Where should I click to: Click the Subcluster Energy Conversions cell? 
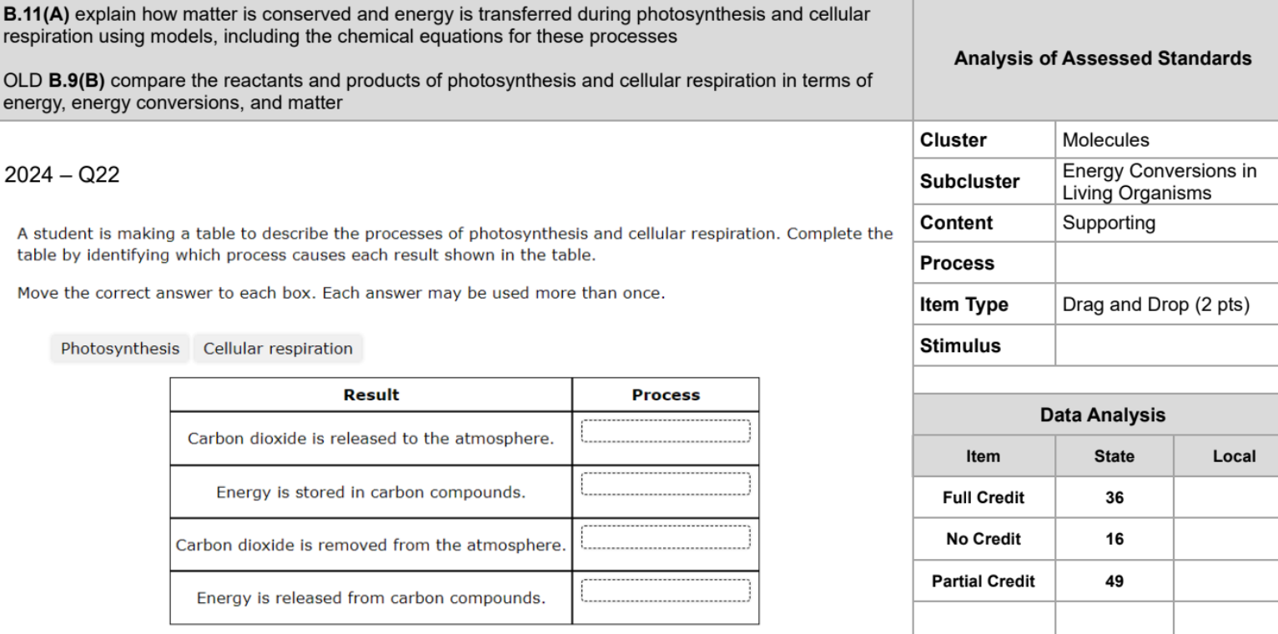[1166, 182]
